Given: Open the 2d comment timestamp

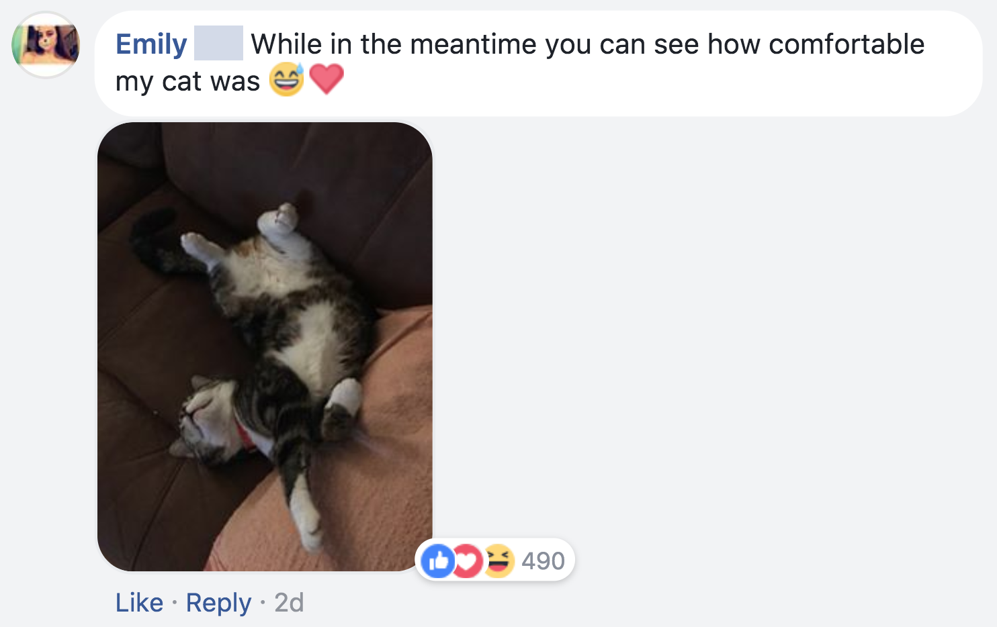Looking at the screenshot, I should coord(289,603).
